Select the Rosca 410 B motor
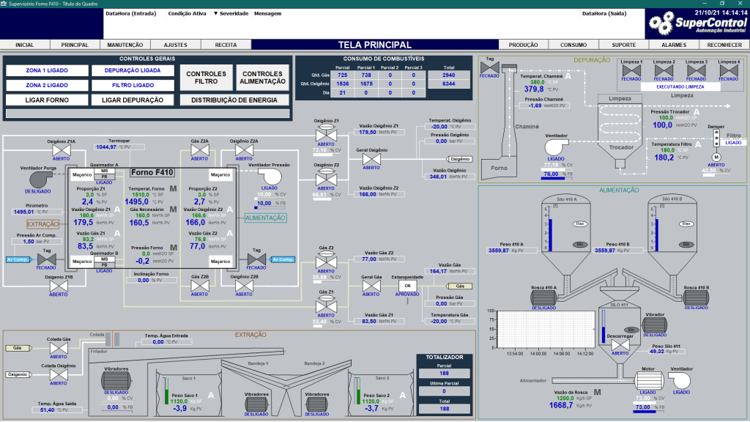The width and height of the screenshot is (750, 422). click(x=696, y=297)
